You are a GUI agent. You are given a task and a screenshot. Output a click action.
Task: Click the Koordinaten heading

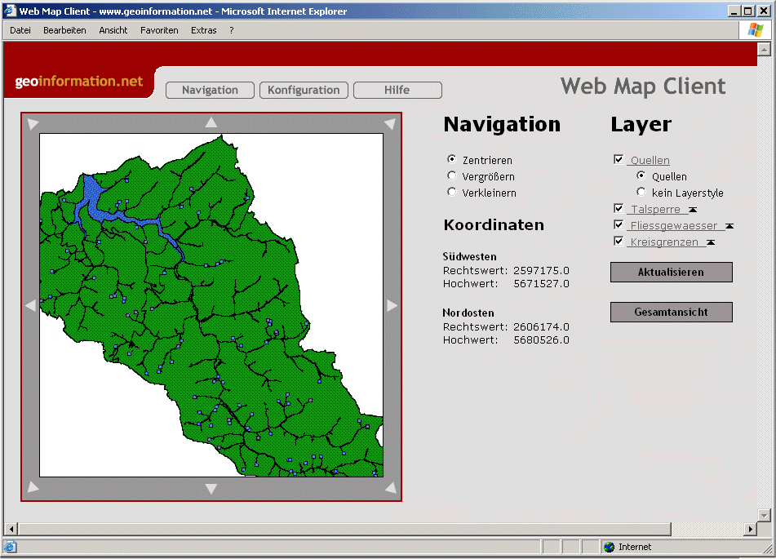click(494, 225)
